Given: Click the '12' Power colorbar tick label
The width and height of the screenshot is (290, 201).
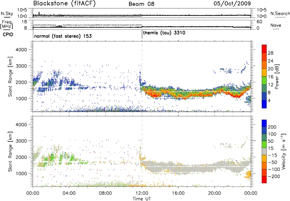Looking at the screenshot, I should pos(270,85).
